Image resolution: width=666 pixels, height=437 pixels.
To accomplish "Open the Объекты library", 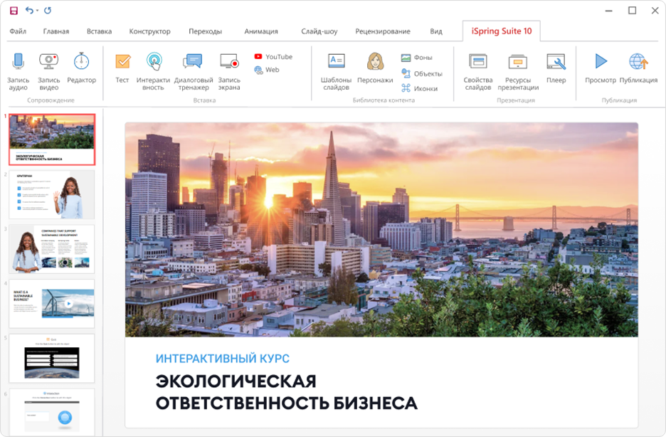I will [x=422, y=73].
